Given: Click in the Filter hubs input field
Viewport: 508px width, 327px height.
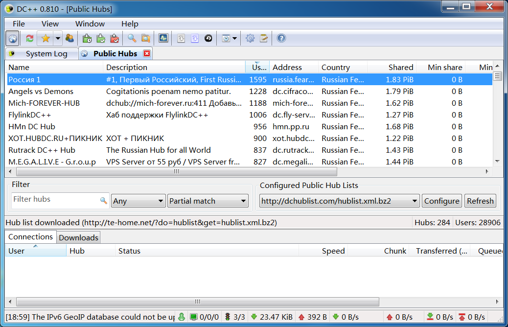Looking at the screenshot, I should 54,200.
